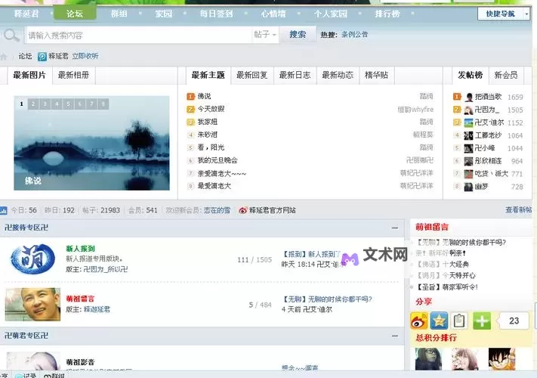Click the green plus share icon
Image resolution: width=537 pixels, height=378 pixels.
point(482,321)
